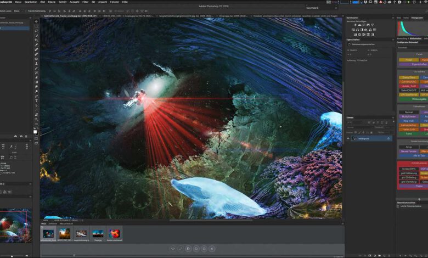428x258 pixels.
Task: Open the Filter menu
Action: [85, 2]
